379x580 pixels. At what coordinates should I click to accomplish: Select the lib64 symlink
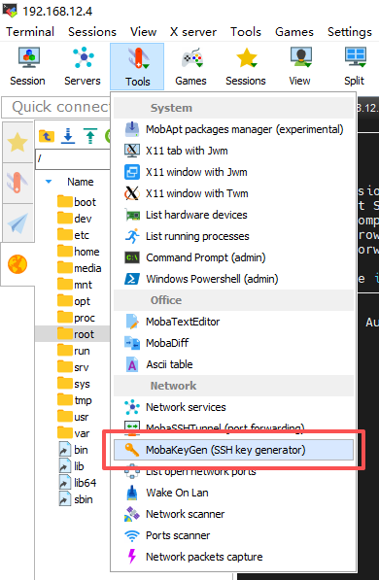78,483
